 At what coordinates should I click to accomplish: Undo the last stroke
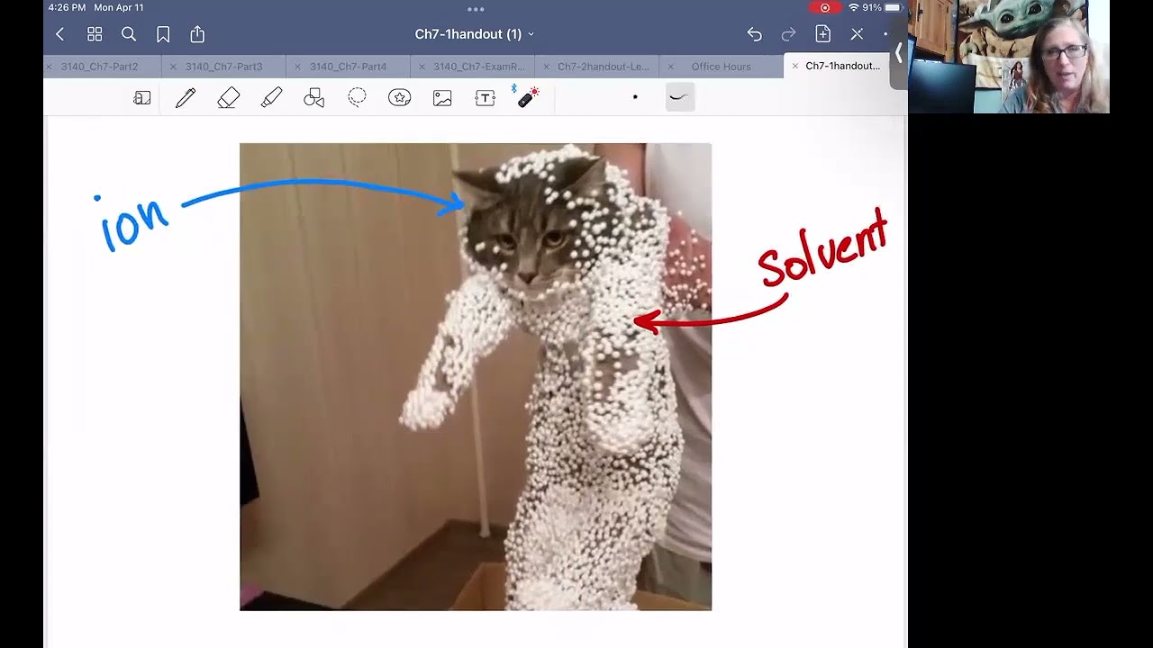tap(754, 34)
